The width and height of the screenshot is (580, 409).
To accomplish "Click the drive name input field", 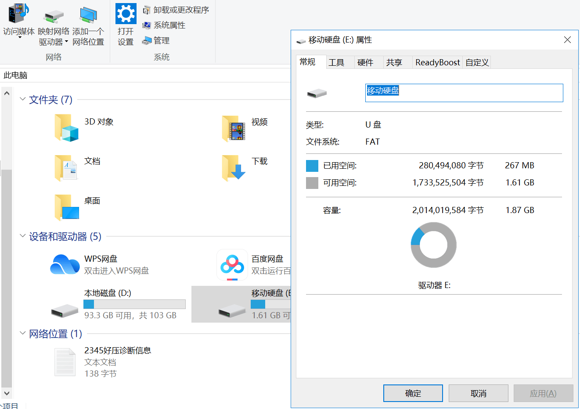I will point(464,93).
